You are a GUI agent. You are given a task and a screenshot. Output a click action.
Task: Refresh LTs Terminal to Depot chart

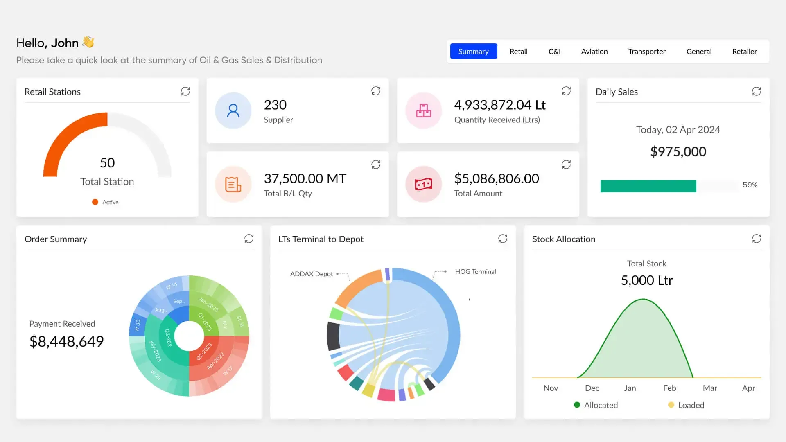tap(503, 239)
